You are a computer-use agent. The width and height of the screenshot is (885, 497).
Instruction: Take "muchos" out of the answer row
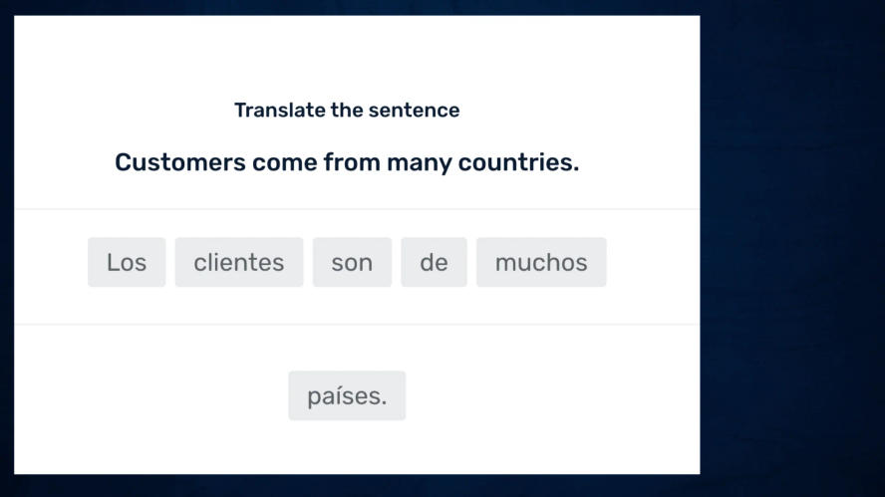point(541,262)
